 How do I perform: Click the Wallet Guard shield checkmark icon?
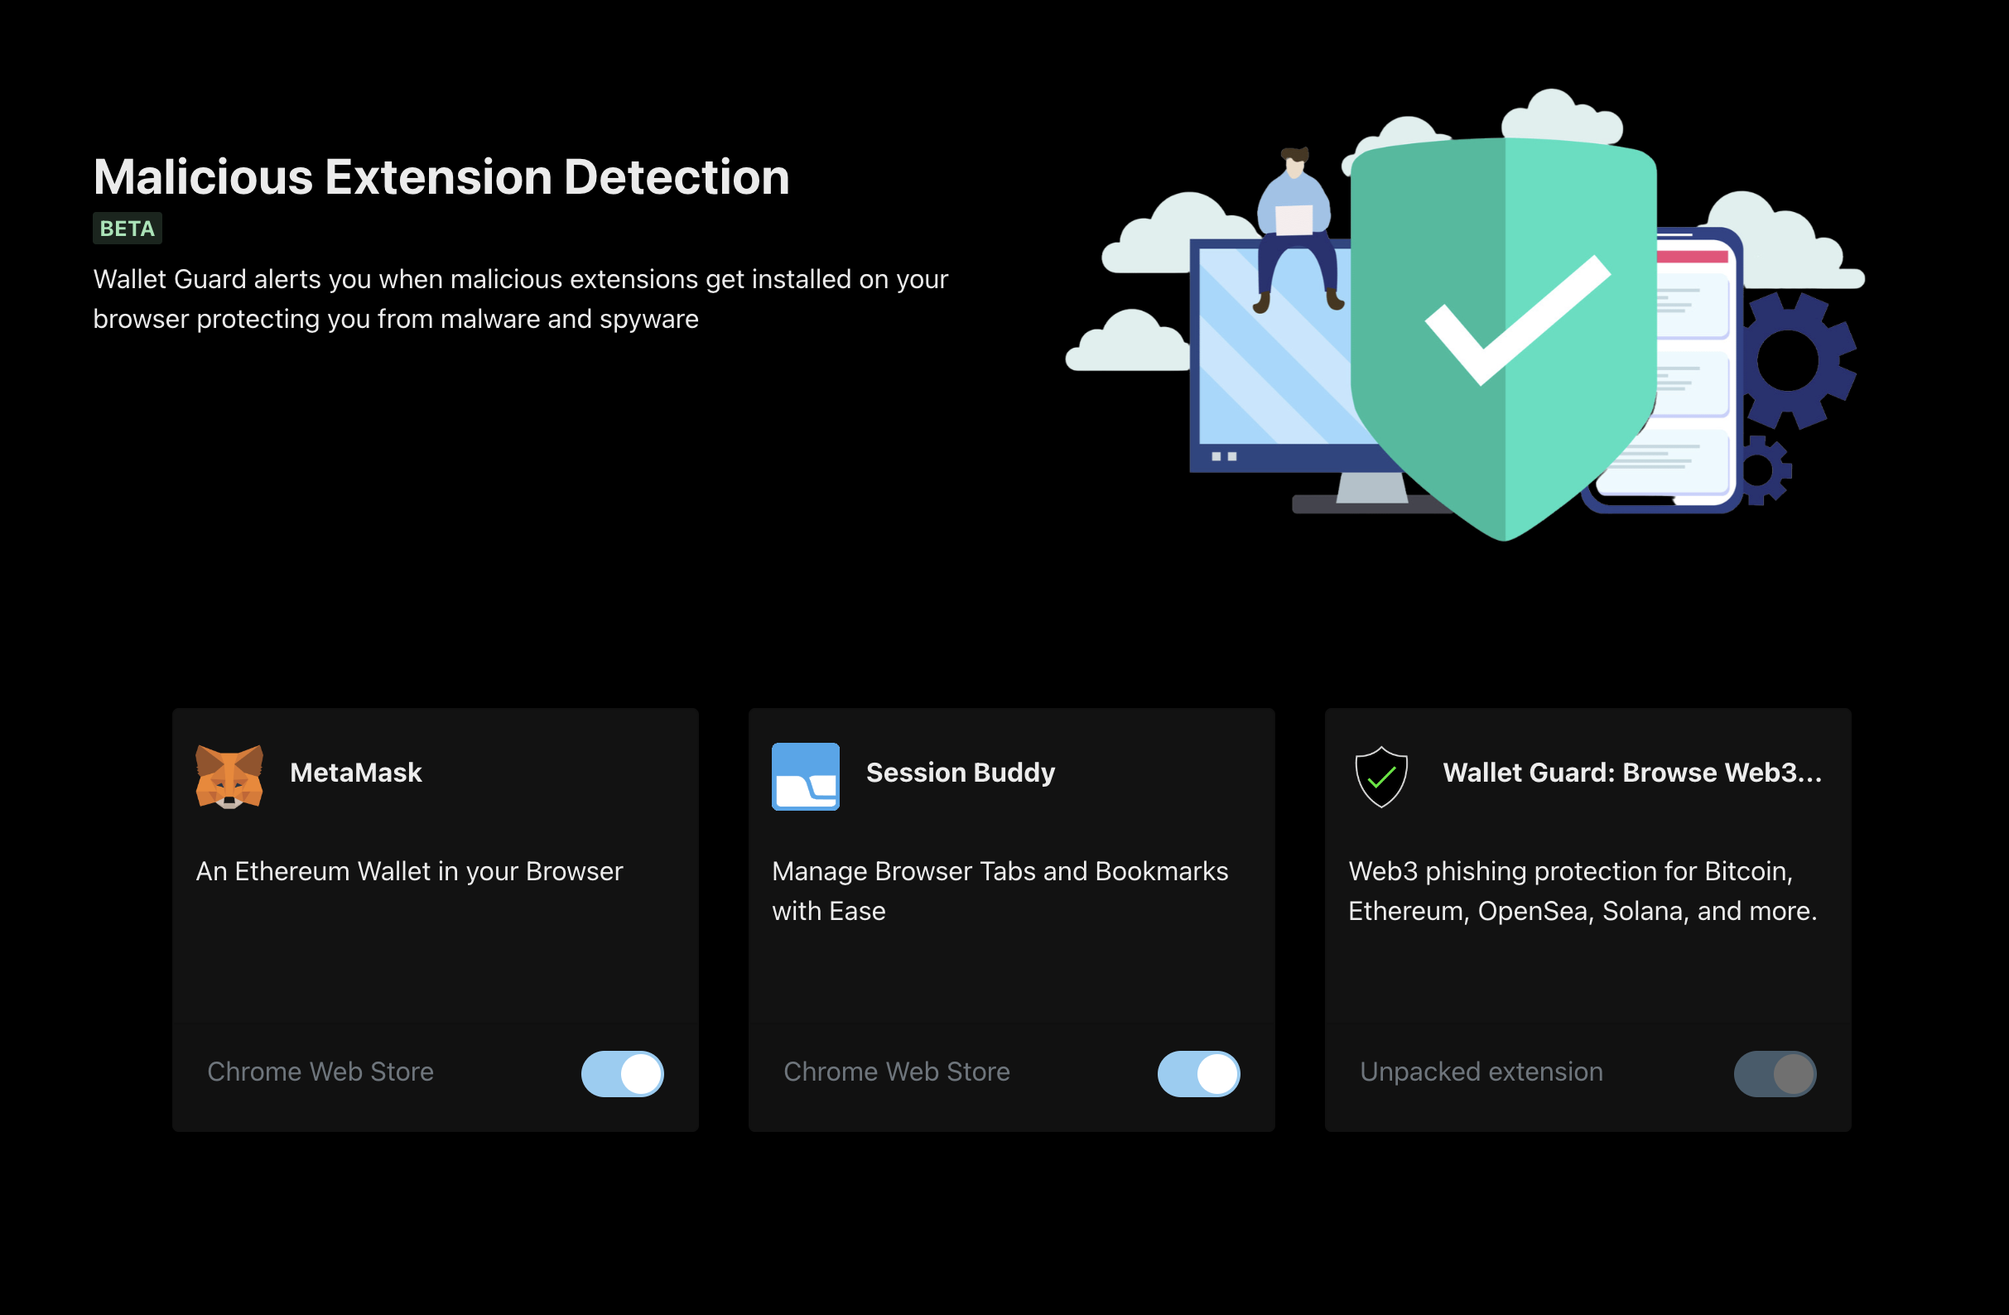pyautogui.click(x=1381, y=777)
